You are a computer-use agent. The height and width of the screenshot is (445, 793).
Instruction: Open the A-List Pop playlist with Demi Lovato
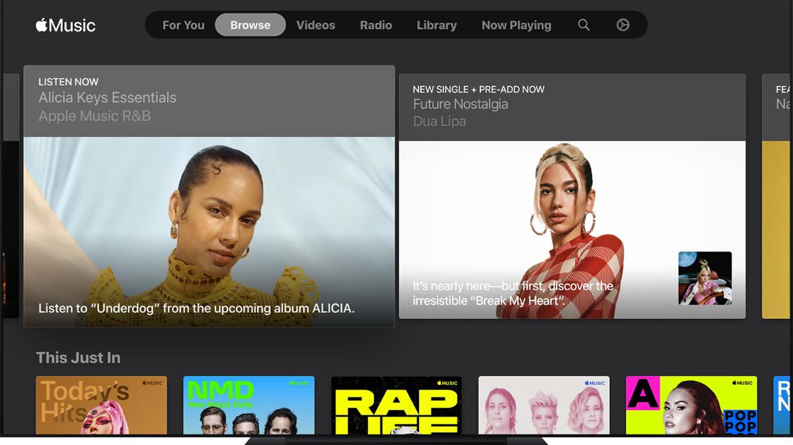[x=691, y=406]
